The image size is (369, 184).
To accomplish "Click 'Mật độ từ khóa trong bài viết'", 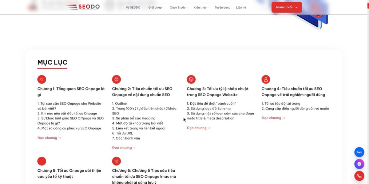I will pos(137,123).
